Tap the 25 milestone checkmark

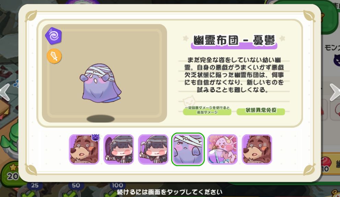pos(28,193)
